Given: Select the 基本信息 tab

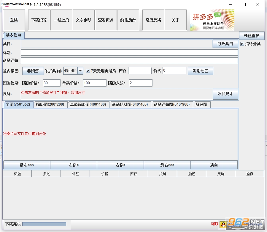Looking at the screenshot, I should tap(14, 35).
